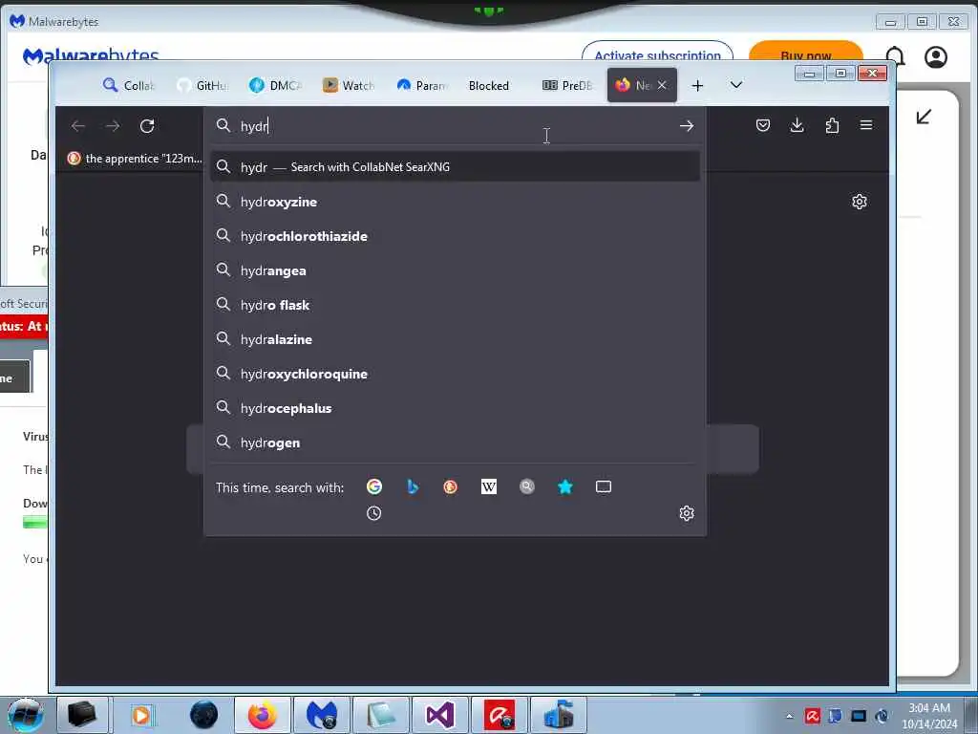This screenshot has height=734, width=978.
Task: Search with DuckDuckGo engine icon
Action: coord(451,486)
